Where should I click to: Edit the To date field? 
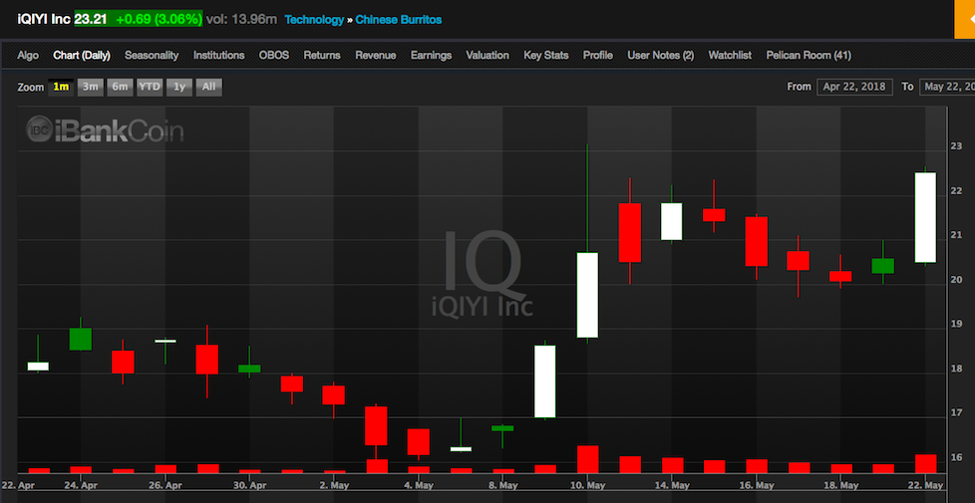point(947,87)
